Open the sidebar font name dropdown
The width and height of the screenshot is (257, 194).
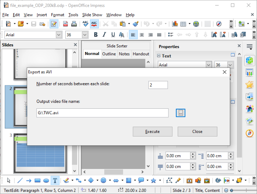209,65
